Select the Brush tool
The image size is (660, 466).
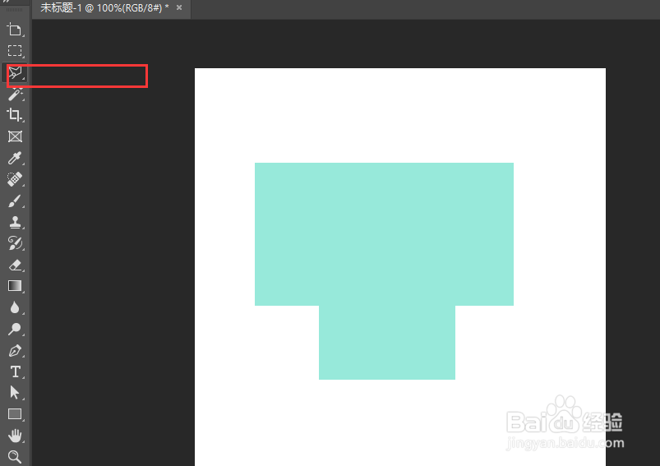click(15, 201)
